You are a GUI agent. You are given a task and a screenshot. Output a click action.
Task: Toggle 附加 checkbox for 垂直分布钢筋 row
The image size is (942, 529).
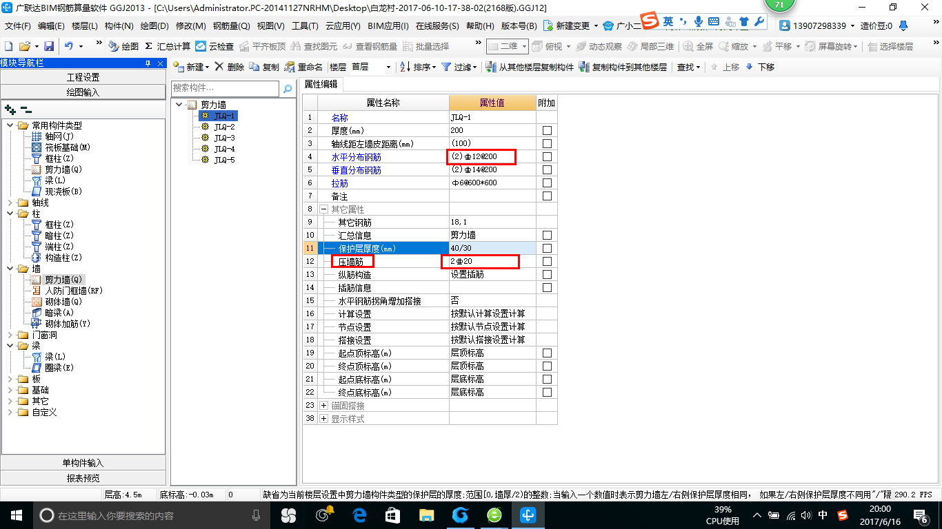[x=547, y=169]
